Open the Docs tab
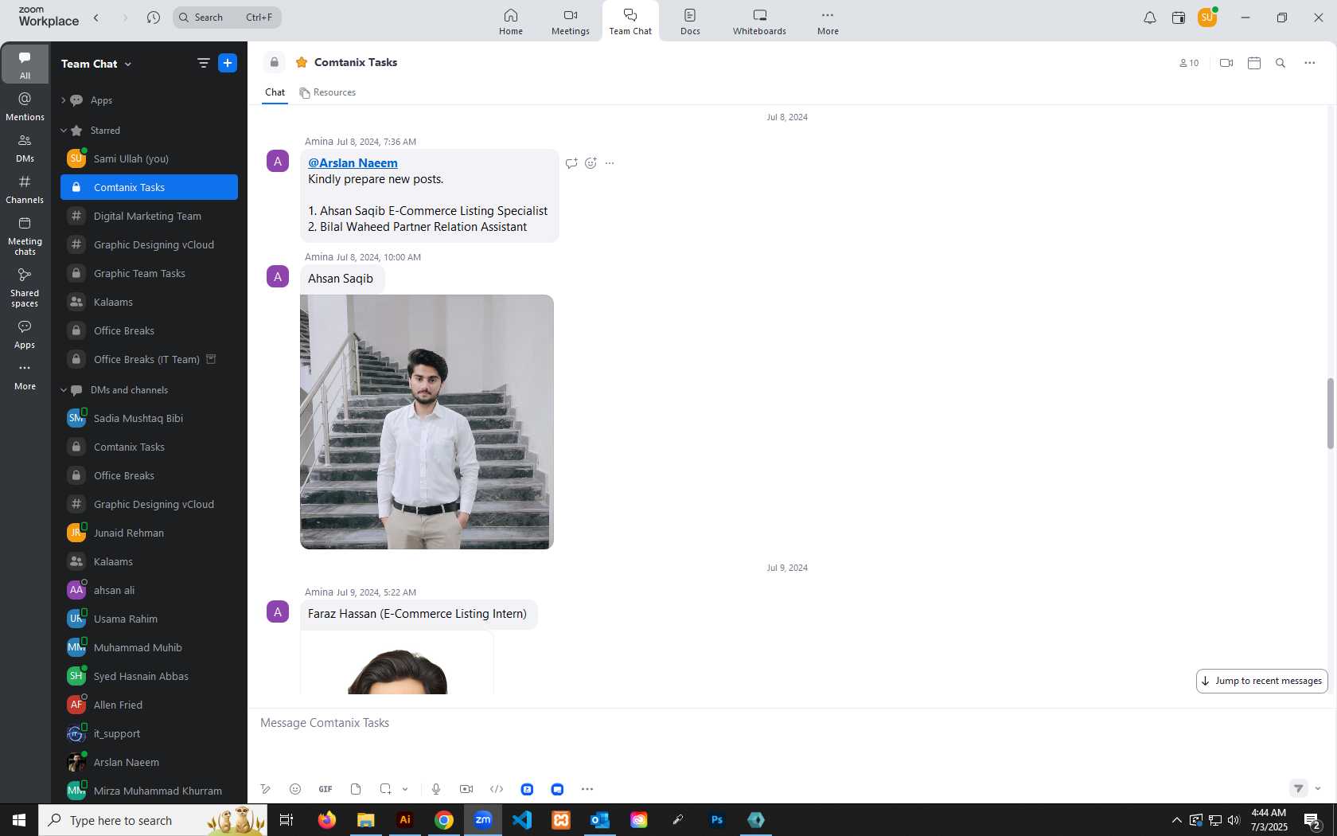Screen dimensions: 1337x836 (x=690, y=21)
